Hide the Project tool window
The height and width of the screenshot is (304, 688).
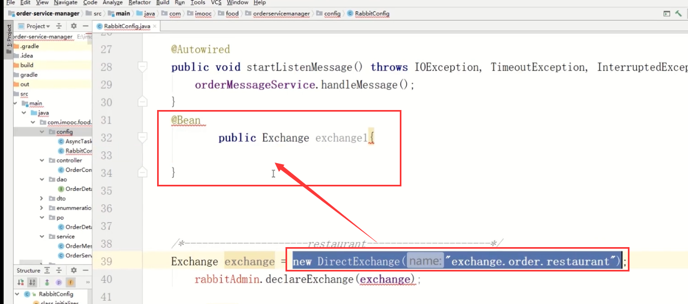pos(87,26)
